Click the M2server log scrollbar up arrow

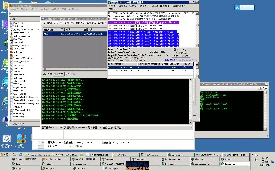pos(197,13)
